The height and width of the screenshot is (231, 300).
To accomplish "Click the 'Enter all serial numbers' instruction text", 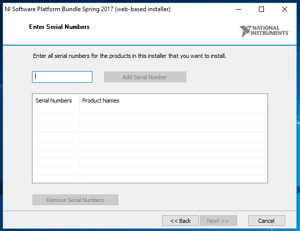I will point(129,56).
